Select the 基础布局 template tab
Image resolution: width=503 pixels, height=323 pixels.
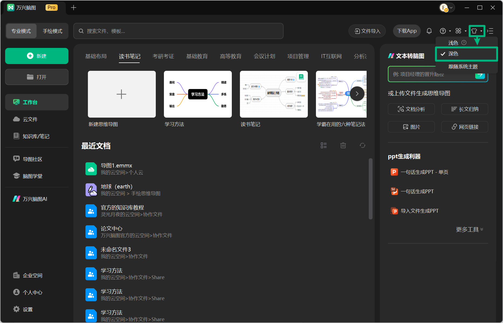coord(96,56)
